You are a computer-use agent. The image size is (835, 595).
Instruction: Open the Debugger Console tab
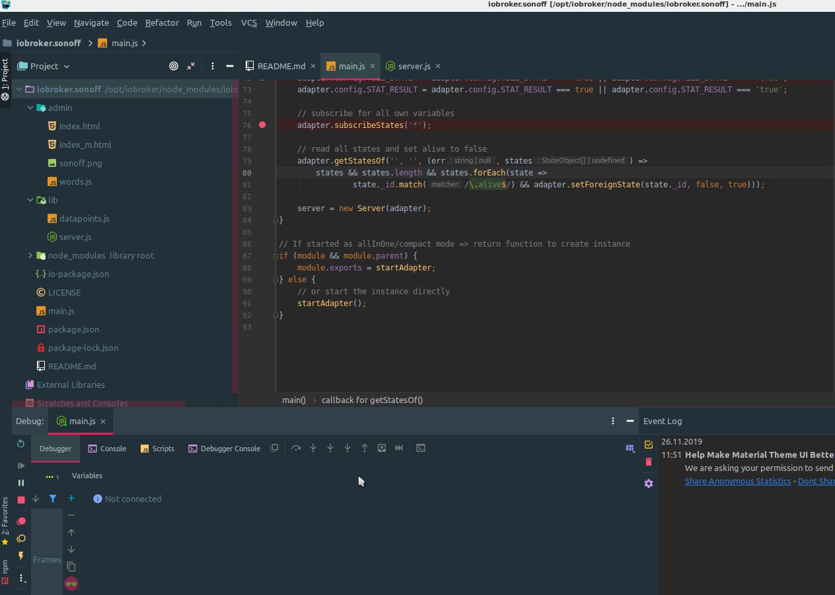[x=224, y=449]
